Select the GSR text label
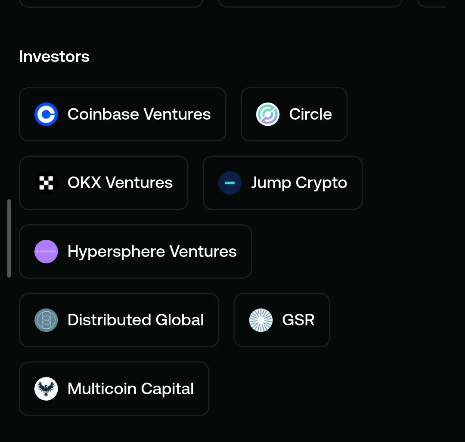 (x=298, y=320)
